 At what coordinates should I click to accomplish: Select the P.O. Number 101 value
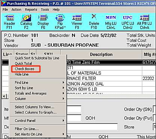coord(34,35)
